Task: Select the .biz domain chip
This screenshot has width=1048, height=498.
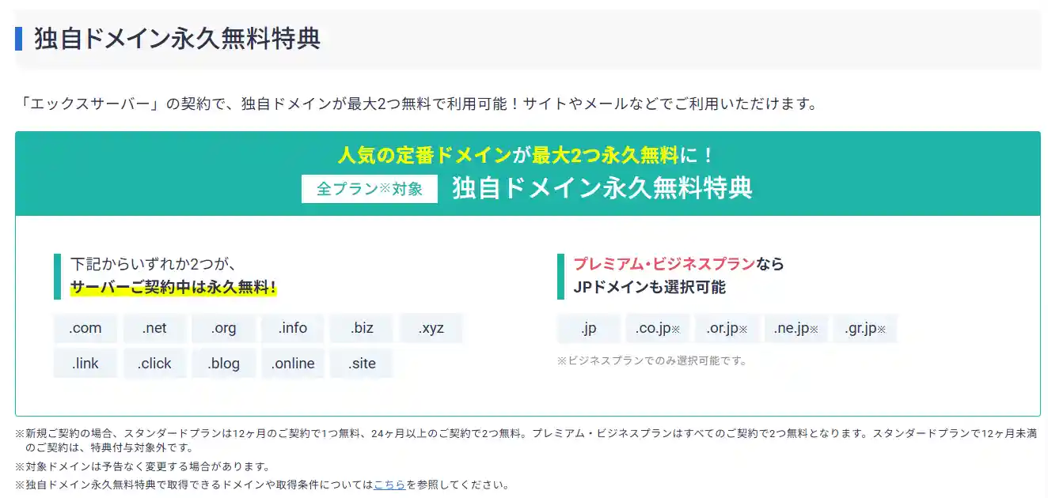Action: 362,328
